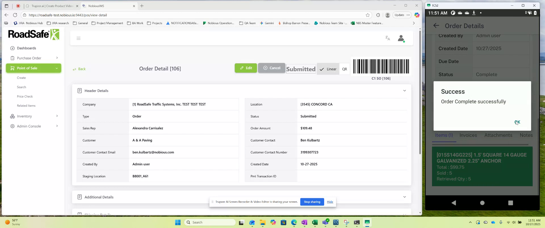Show more bookmarks chevron
545x228 pixels.
click(414, 23)
